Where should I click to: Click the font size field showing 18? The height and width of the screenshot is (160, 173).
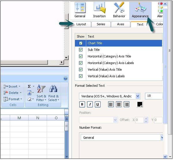pyautogui.click(x=154, y=96)
